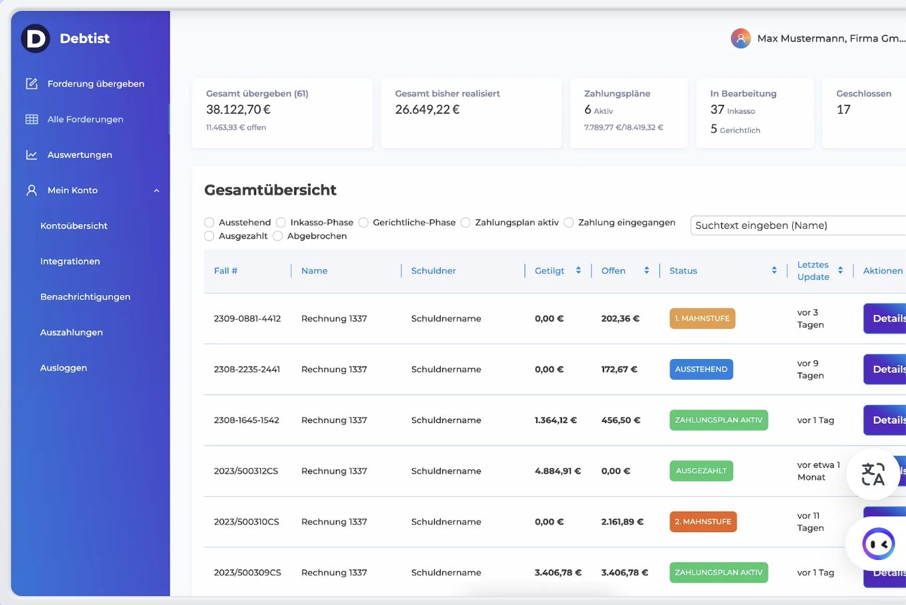
Task: Sort by Letztes Update column arrows
Action: 841,270
